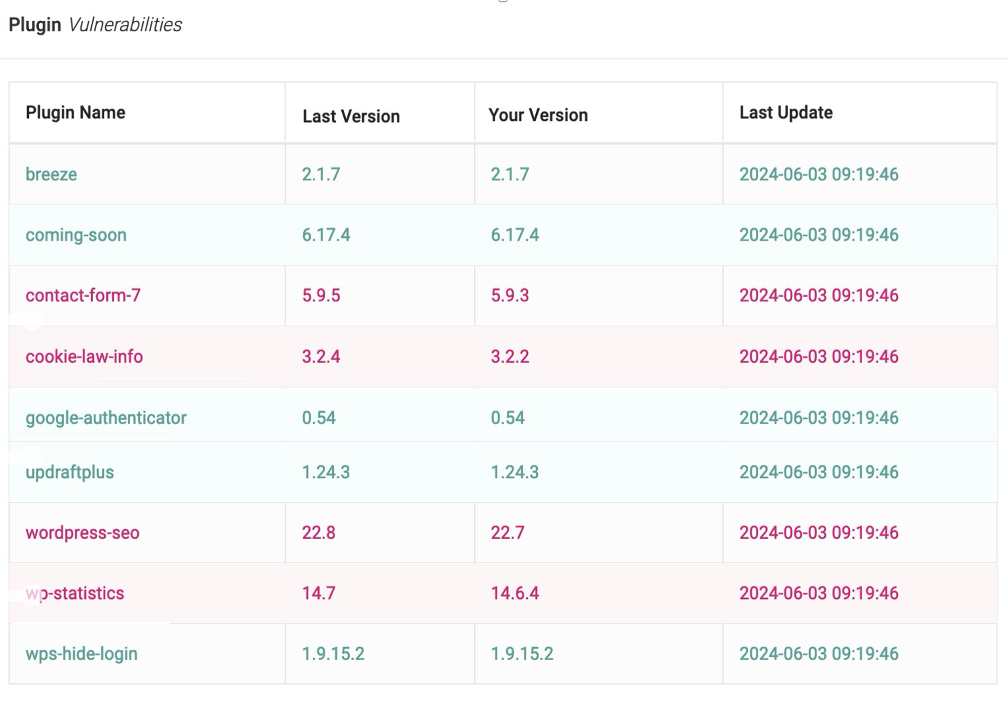Click last version 6.17.4 in coming-soon row

pos(326,235)
